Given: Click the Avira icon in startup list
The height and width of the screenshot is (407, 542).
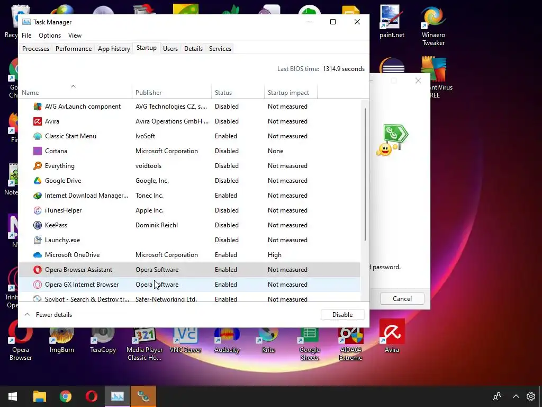Looking at the screenshot, I should click(38, 121).
